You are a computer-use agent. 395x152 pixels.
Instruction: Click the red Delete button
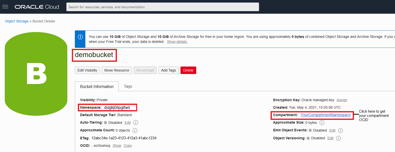point(188,70)
